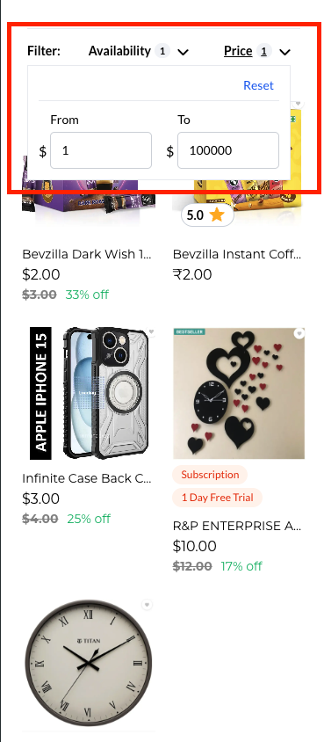324x742 pixels.
Task: Open Bevzilla Dark Wish product title
Action: click(87, 255)
